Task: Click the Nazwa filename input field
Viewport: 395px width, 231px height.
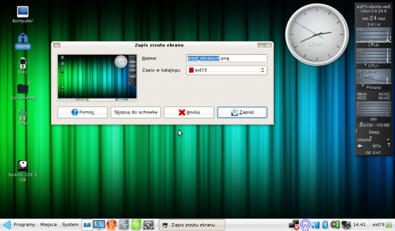Action: [227, 58]
